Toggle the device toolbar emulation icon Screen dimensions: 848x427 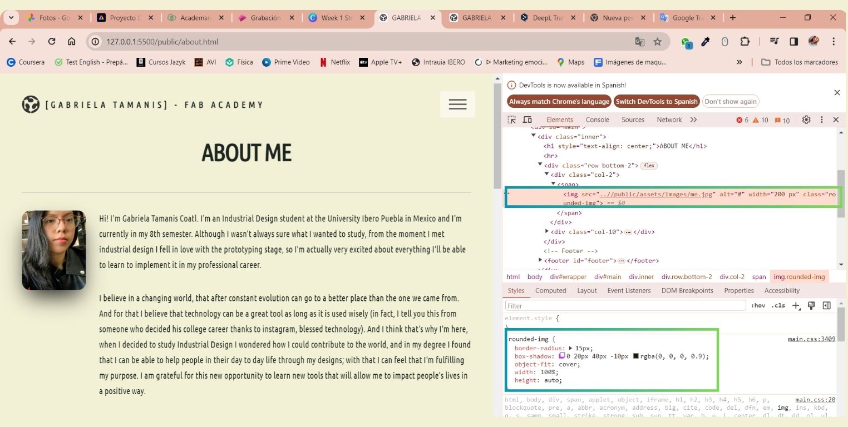tap(527, 120)
